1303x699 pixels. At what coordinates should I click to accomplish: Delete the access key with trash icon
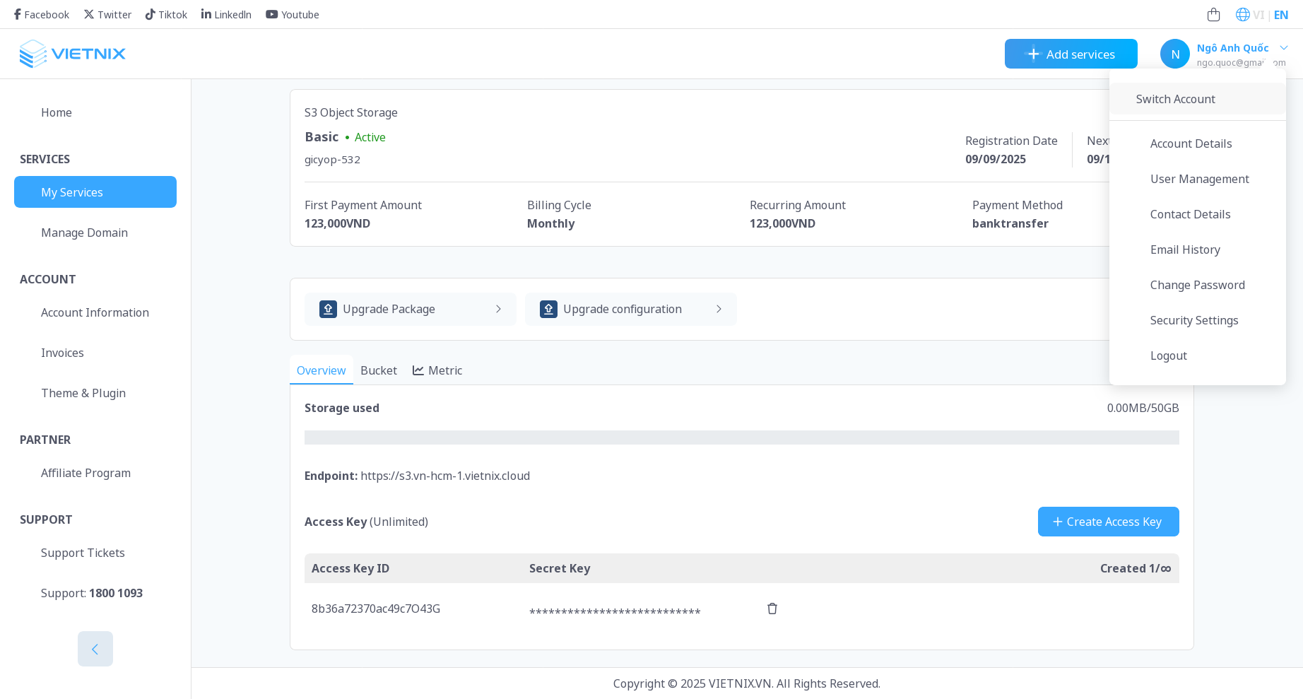[x=772, y=609]
